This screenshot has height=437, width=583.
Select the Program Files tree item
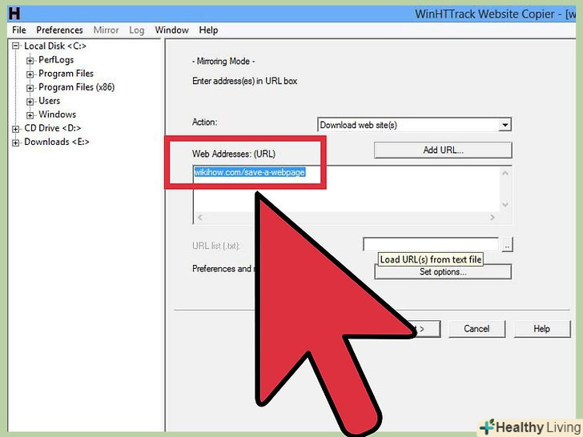tap(66, 74)
